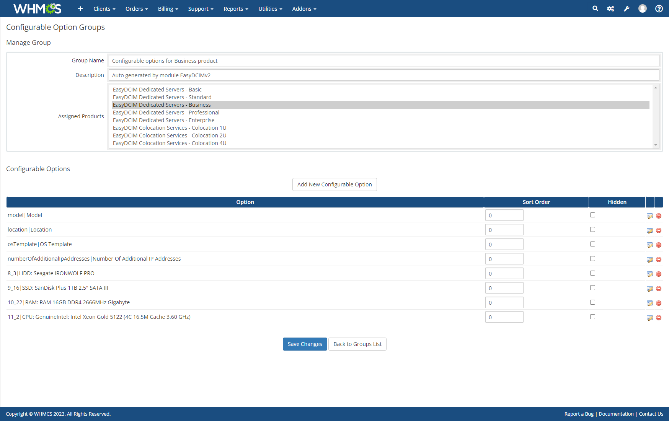The image size is (669, 421).
Task: Edit the numberOfAdditionalIpAddresses option
Action: [x=649, y=259]
